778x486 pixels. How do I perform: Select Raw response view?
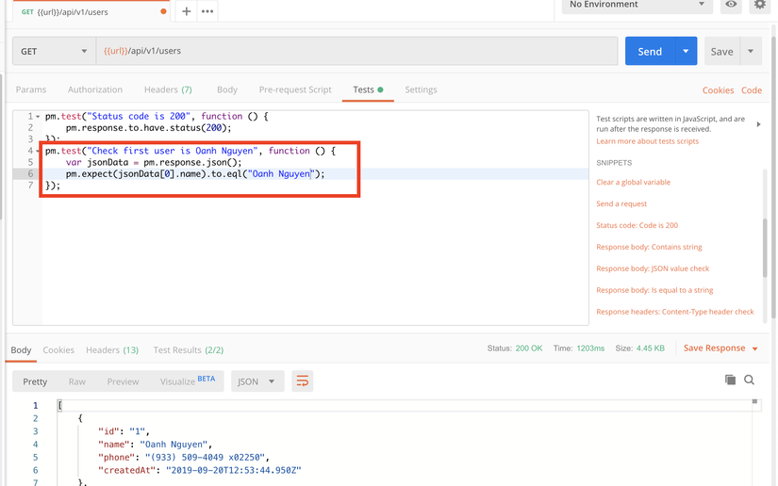click(x=77, y=381)
